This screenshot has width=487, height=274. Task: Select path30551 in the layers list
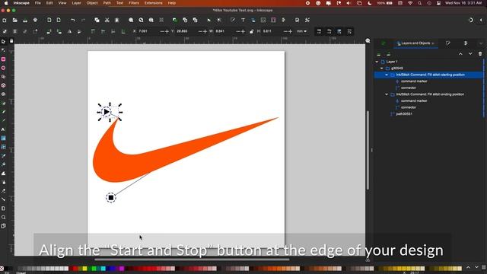tap(404, 114)
